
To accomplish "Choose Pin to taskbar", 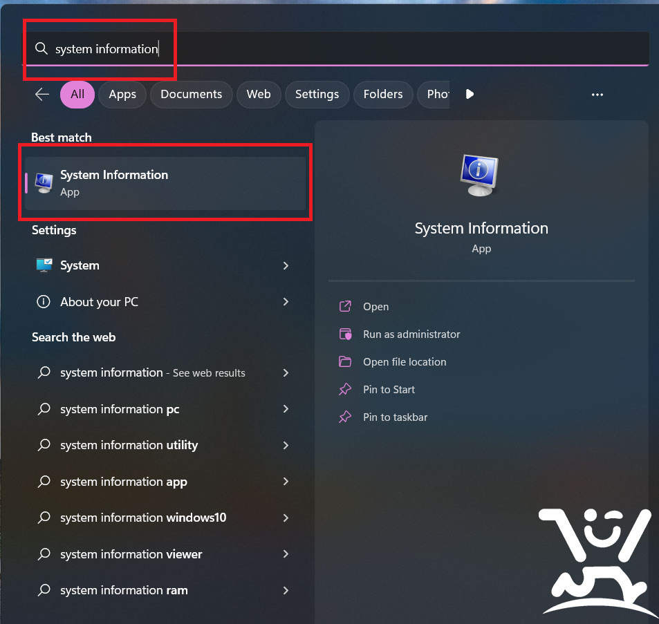I will (x=395, y=417).
